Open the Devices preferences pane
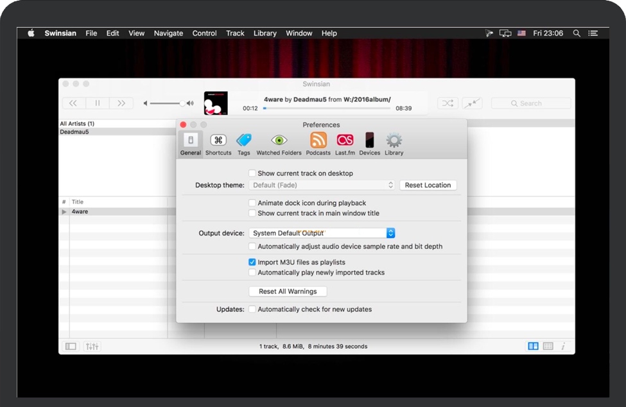The image size is (626, 407). 369,143
